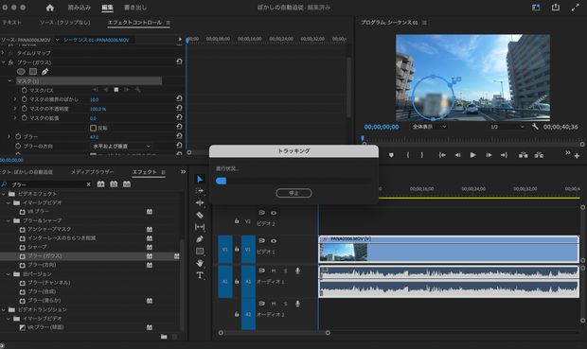Collapse the ブラー (ガウス) effect
This screenshot has width=587, height=349.
click(x=4, y=62)
